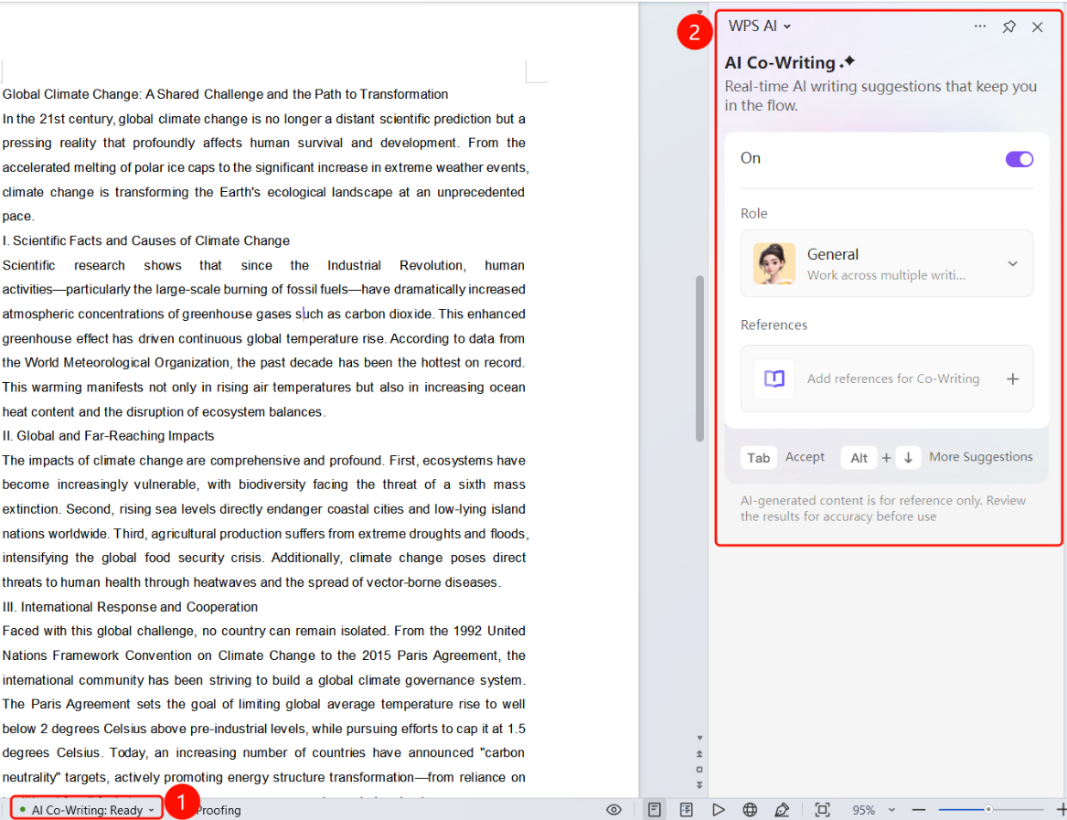Click the plus icon to add references
Viewport: 1067px width, 820px height.
tap(1012, 379)
